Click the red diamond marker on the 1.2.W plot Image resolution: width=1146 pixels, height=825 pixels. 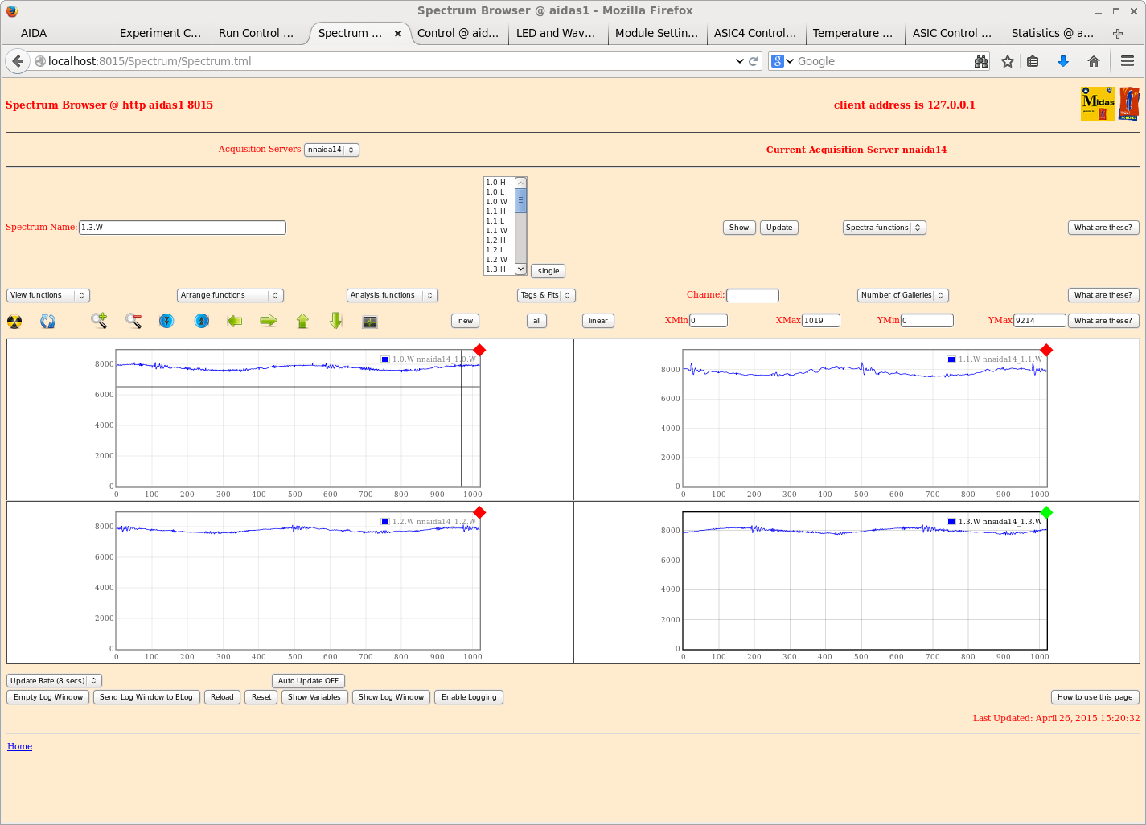click(x=480, y=512)
